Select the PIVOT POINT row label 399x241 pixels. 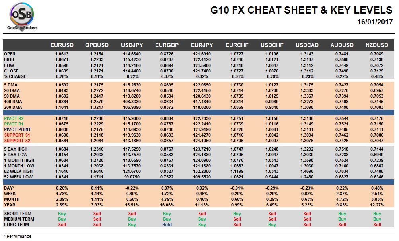click(x=17, y=130)
